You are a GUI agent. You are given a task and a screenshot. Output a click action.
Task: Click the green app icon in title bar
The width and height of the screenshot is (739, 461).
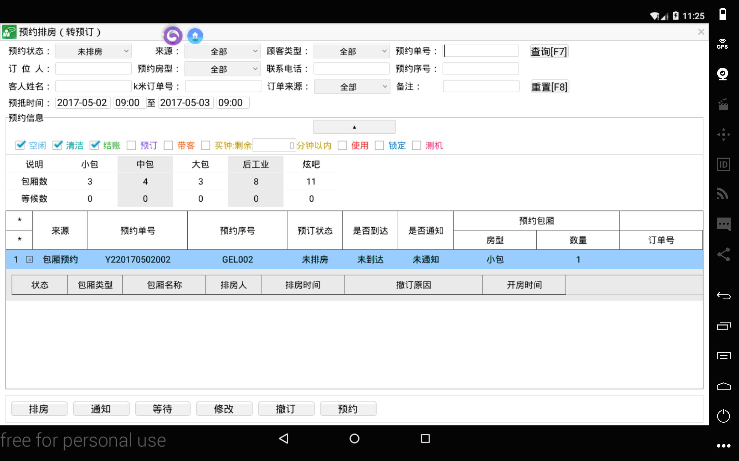(x=9, y=32)
